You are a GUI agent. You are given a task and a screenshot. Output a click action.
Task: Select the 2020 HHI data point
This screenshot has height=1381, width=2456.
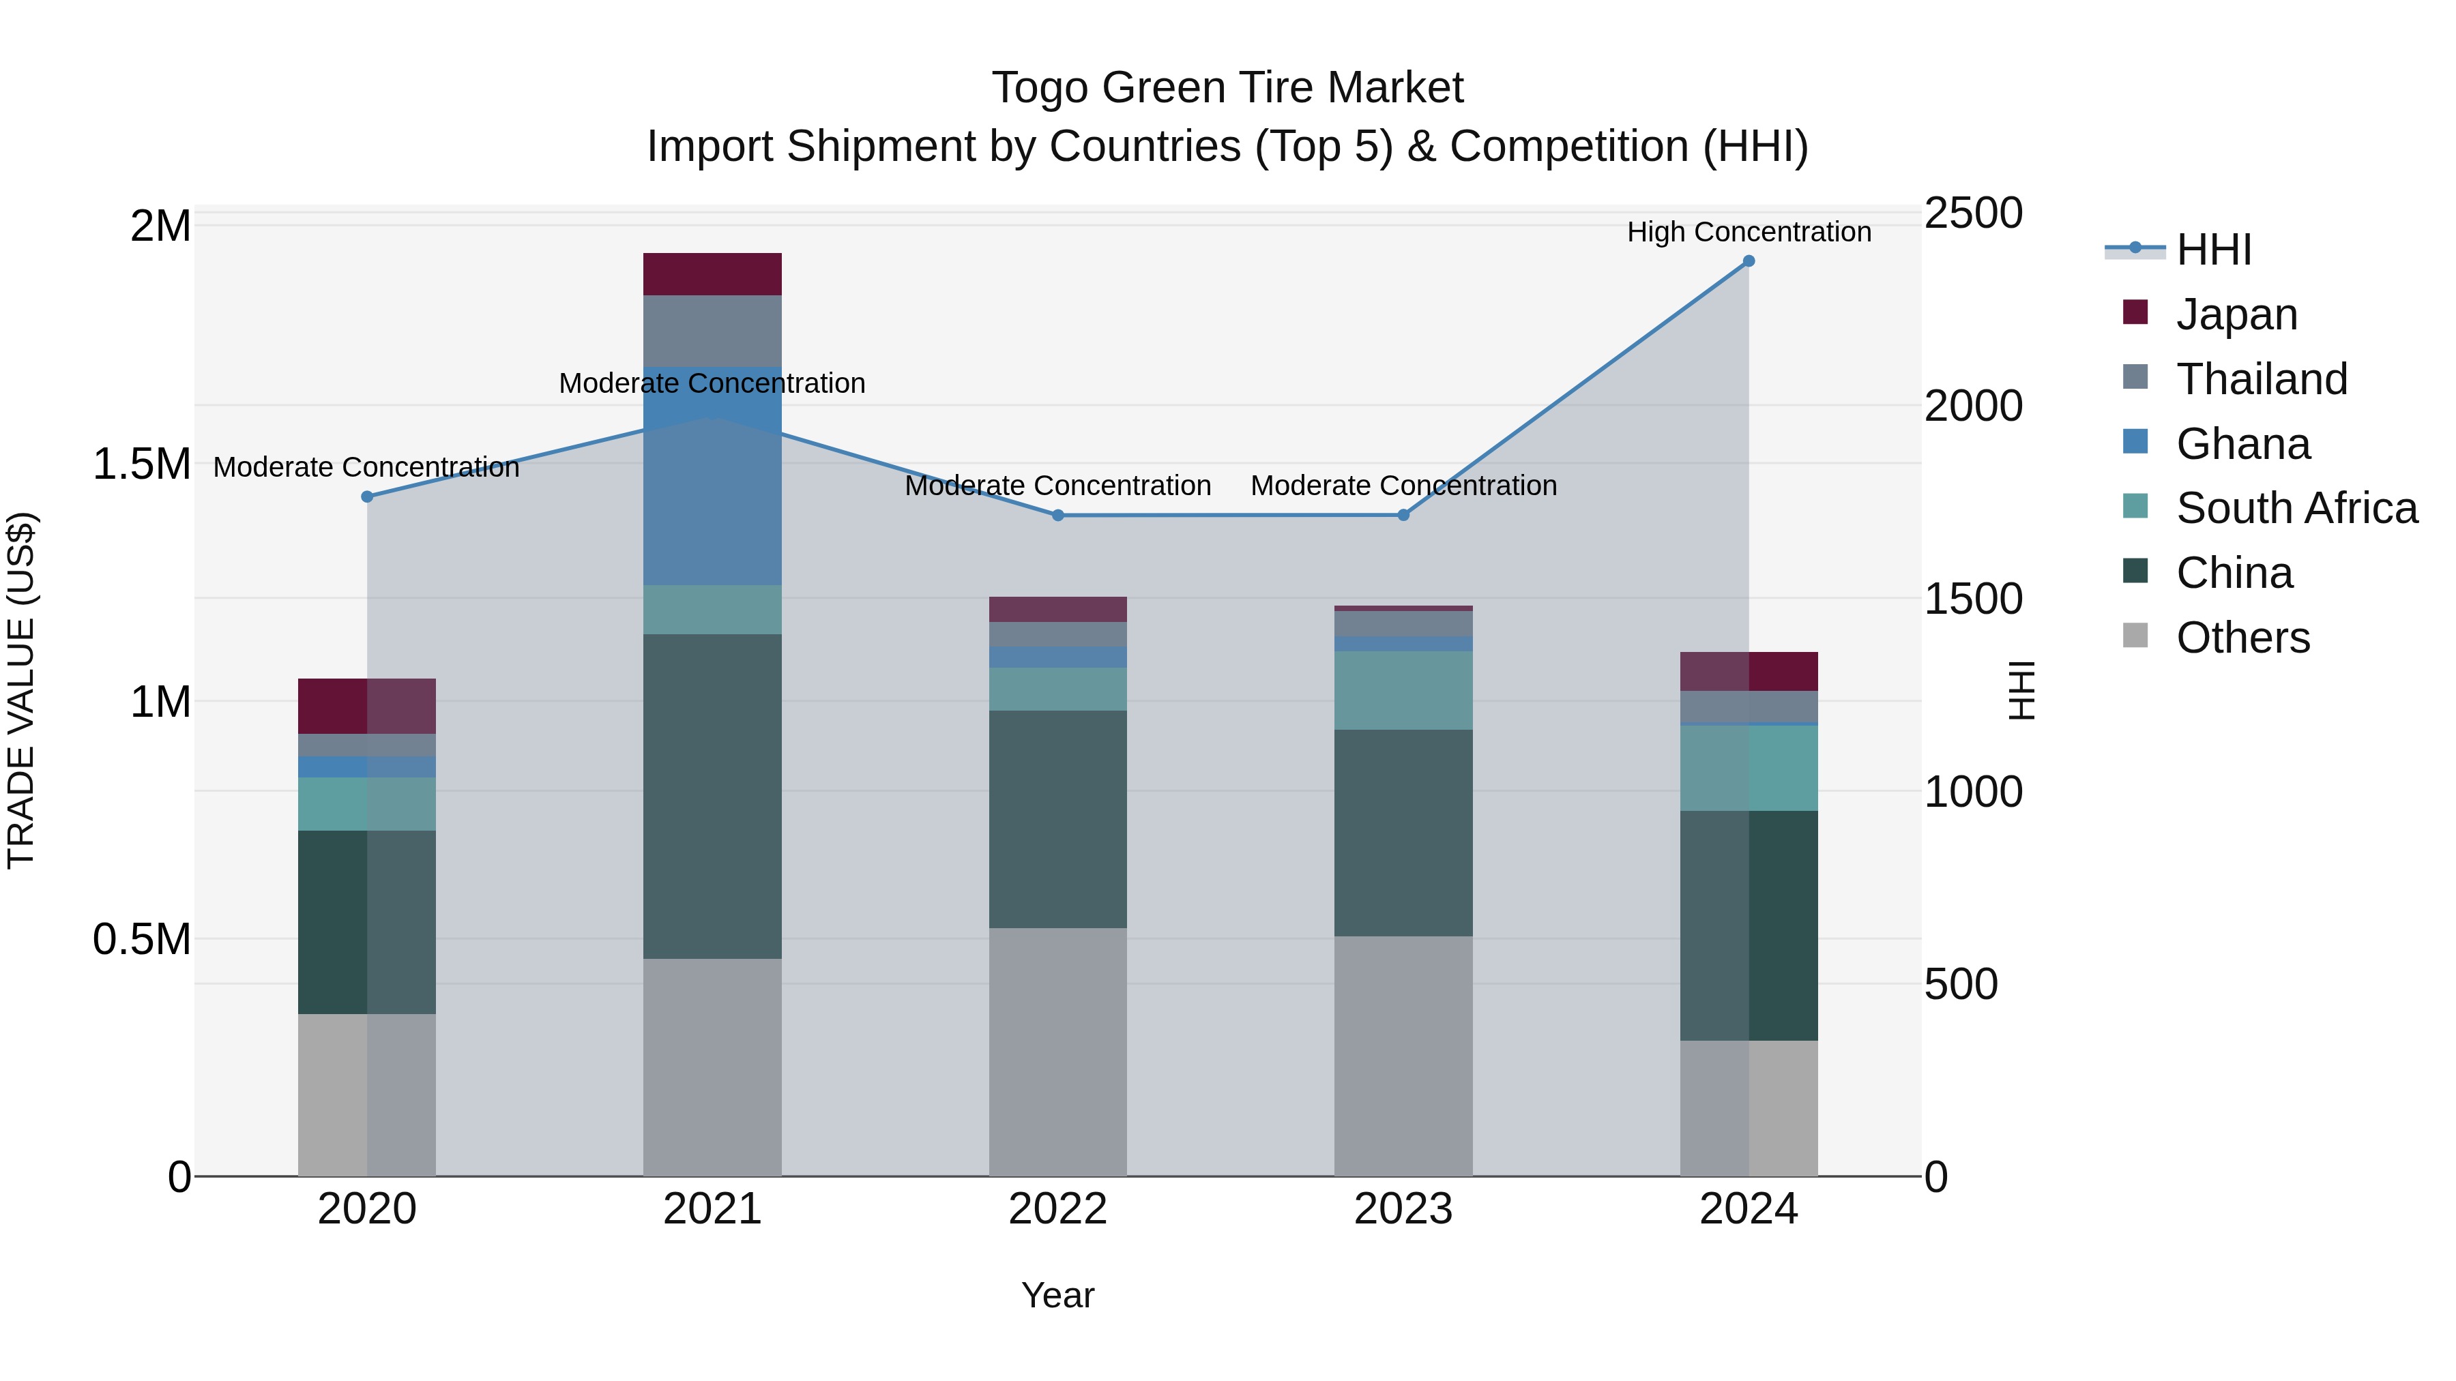coord(367,496)
